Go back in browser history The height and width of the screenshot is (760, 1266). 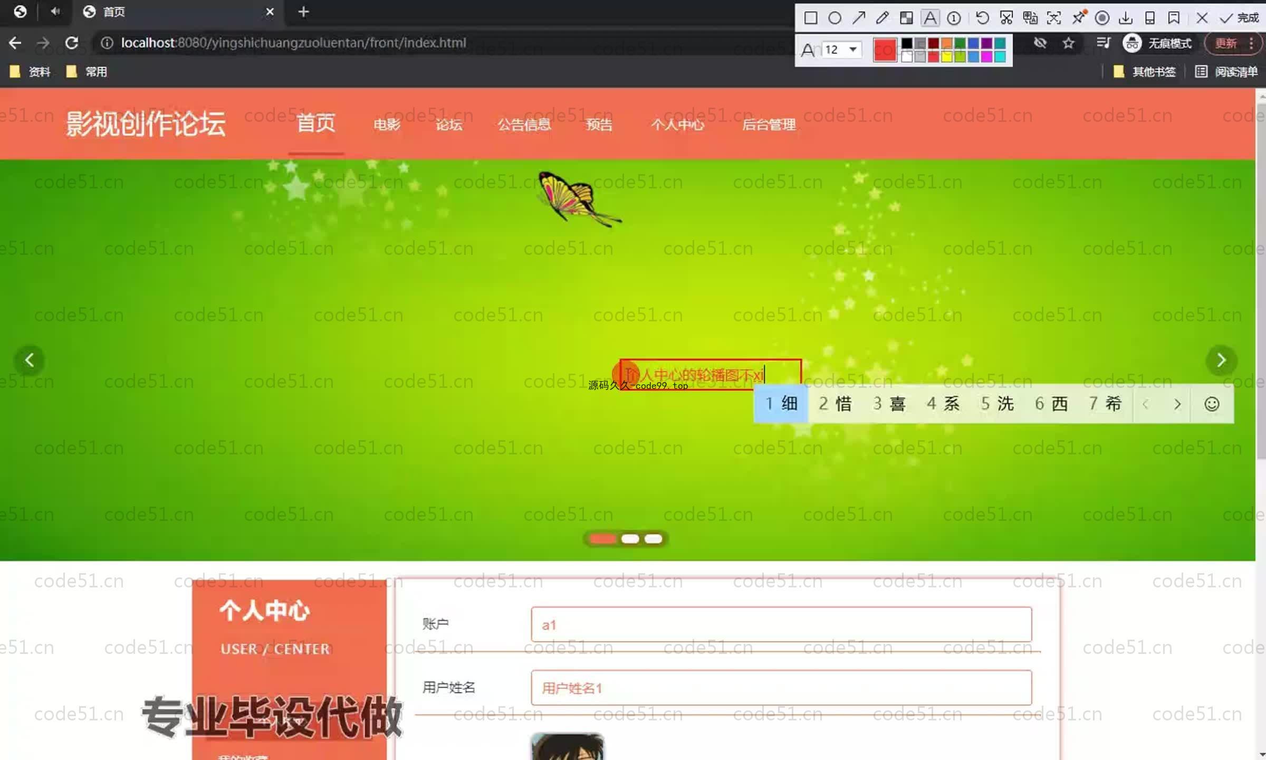[15, 43]
